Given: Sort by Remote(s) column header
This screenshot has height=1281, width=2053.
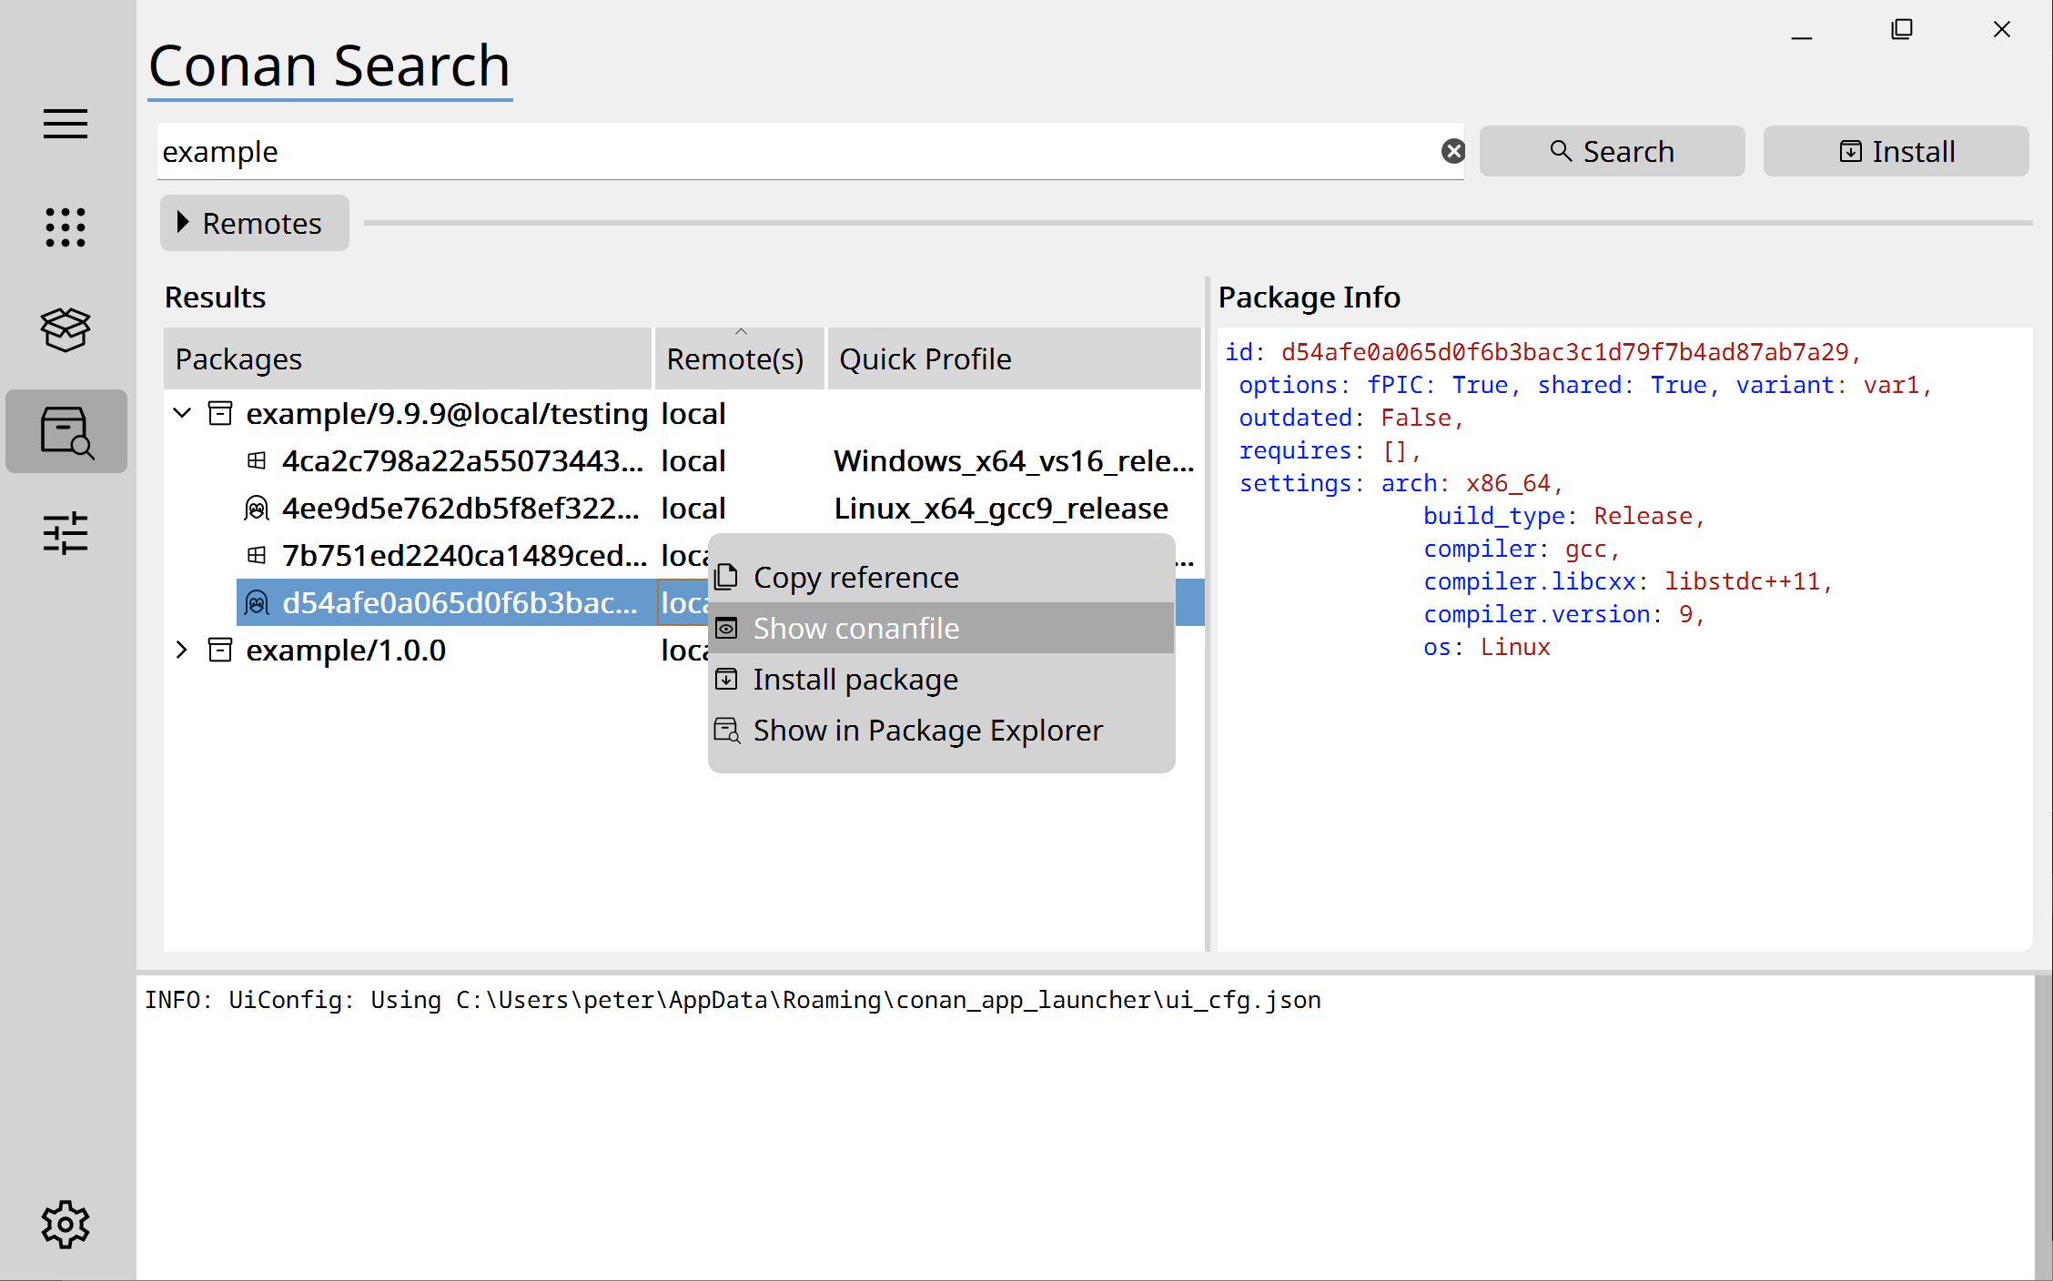Looking at the screenshot, I should tap(735, 359).
